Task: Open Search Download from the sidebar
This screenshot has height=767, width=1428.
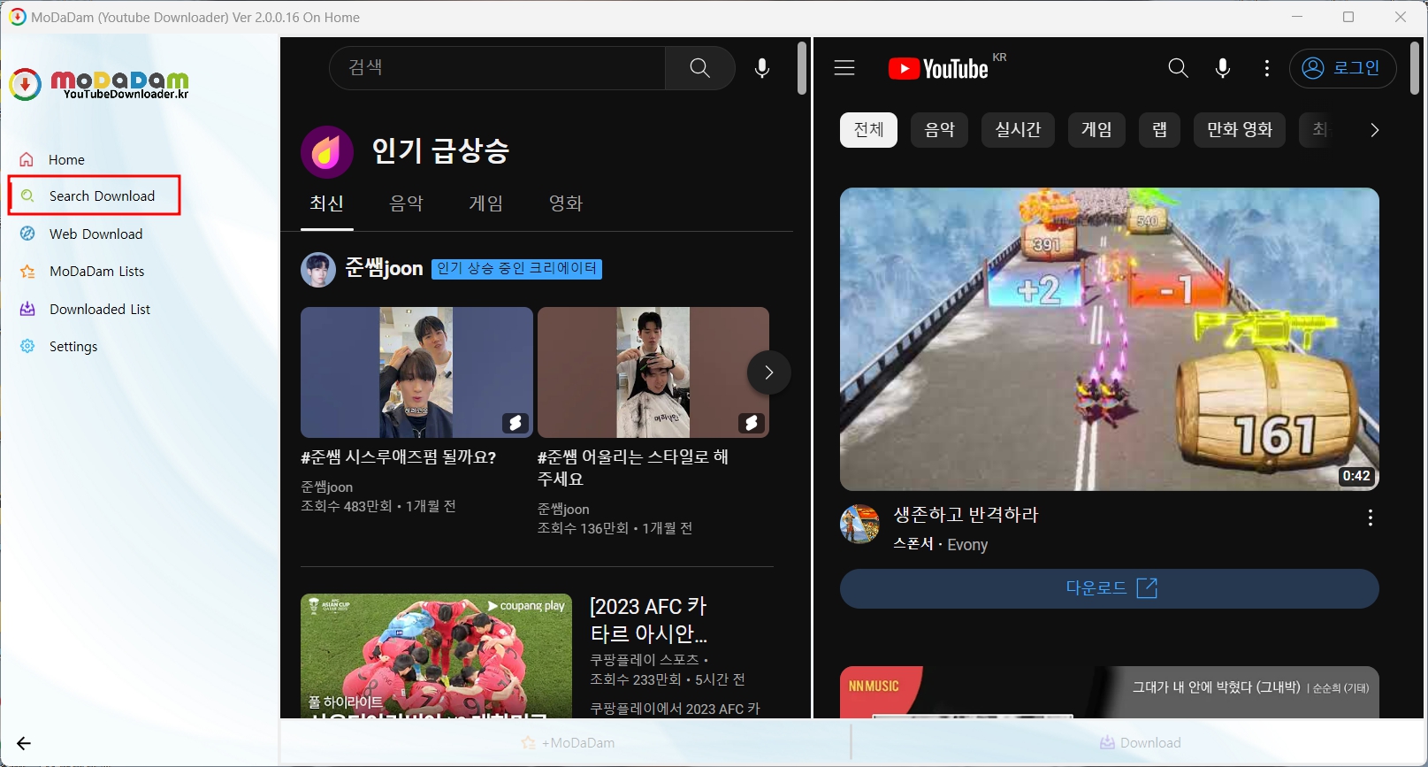Action: coord(95,196)
